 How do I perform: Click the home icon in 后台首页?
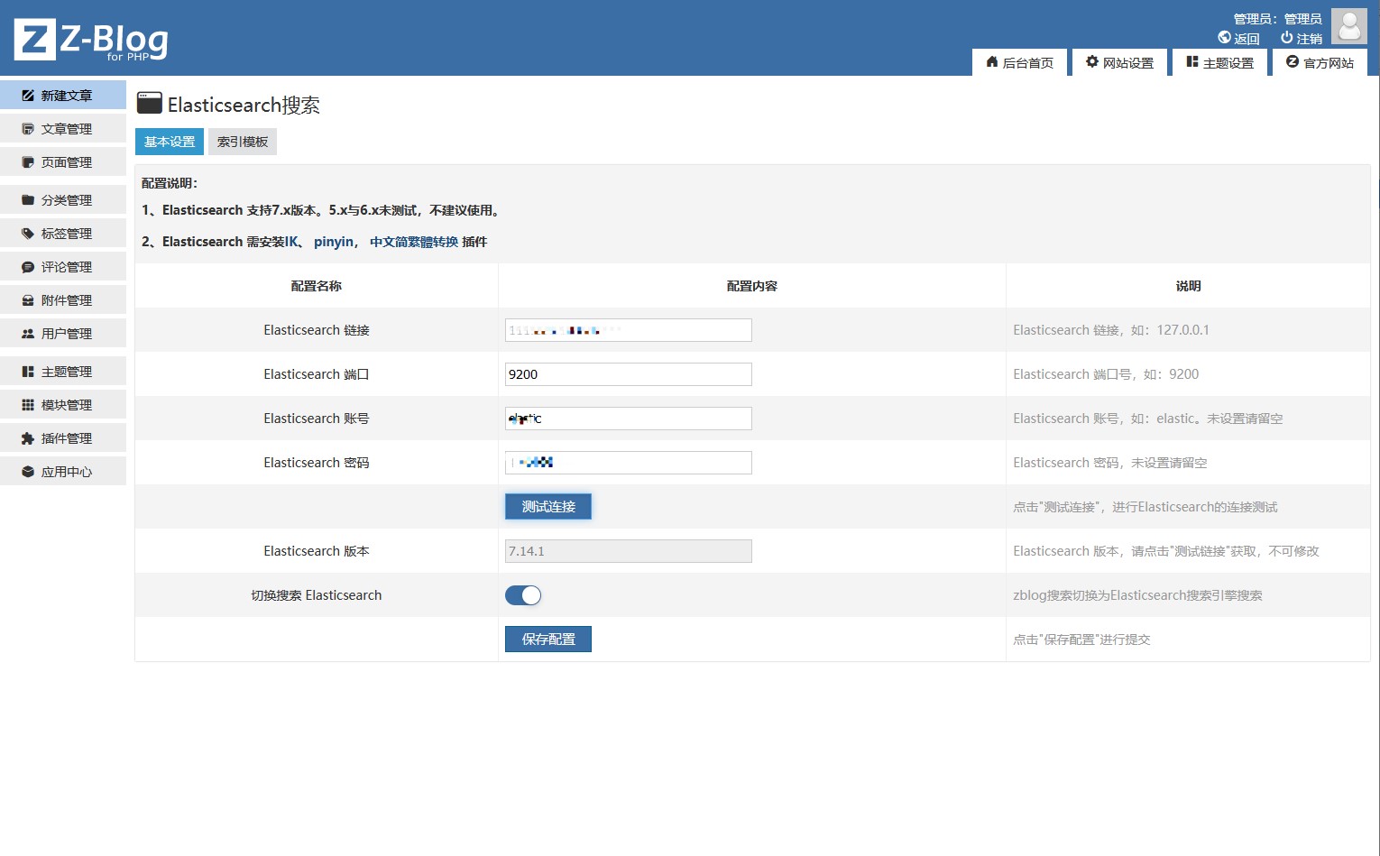(x=992, y=62)
